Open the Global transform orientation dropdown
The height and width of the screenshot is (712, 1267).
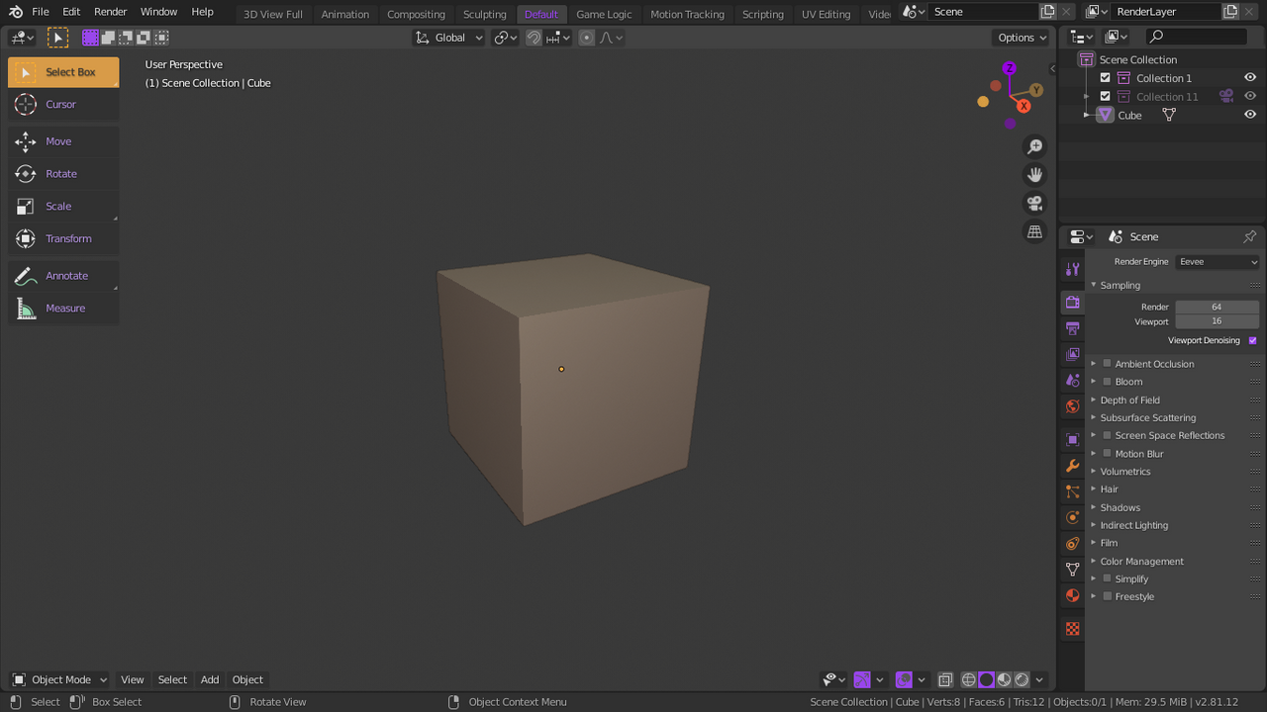pos(449,38)
